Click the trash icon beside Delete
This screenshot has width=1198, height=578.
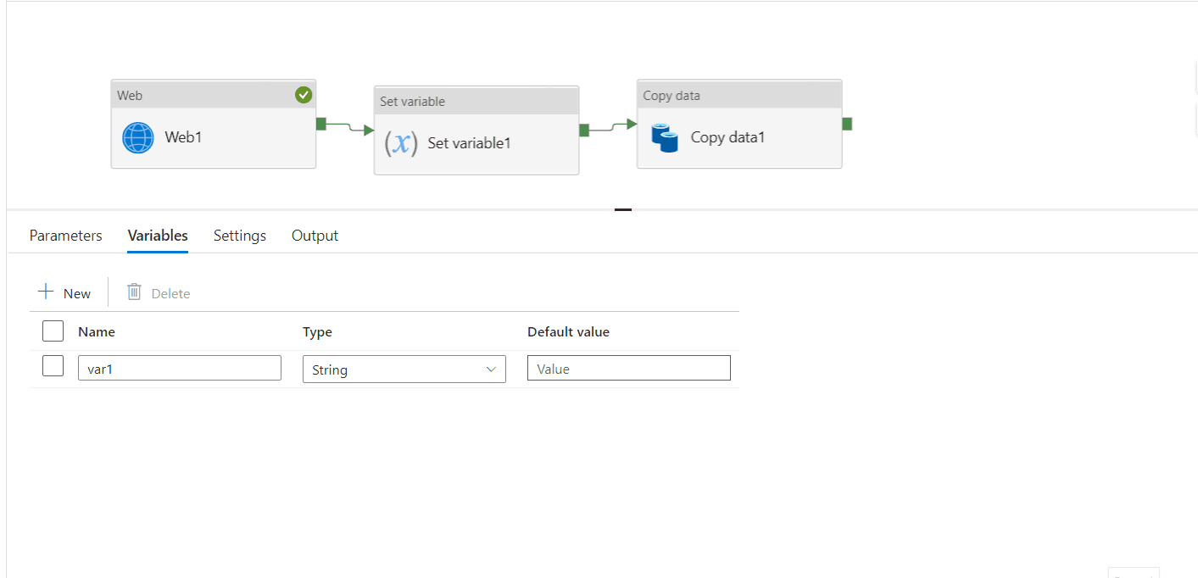pos(133,292)
